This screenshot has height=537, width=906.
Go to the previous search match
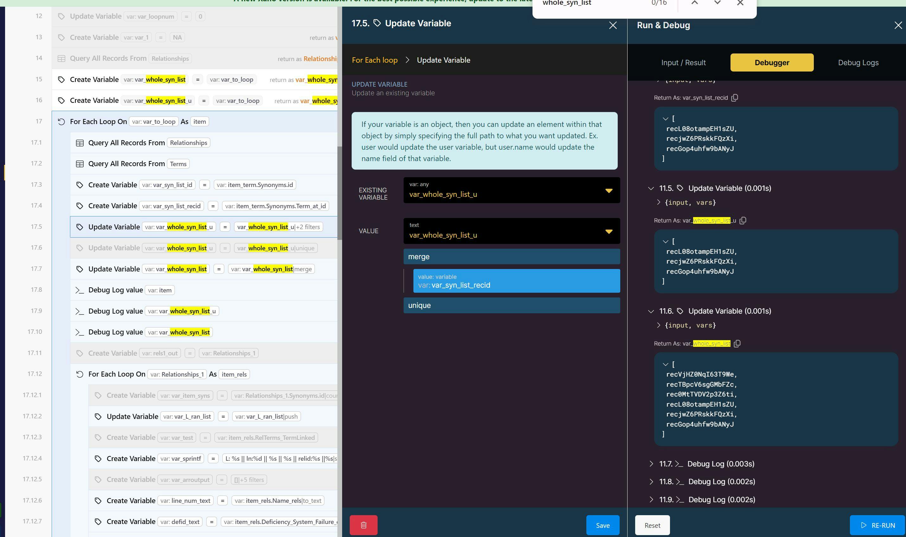coord(694,3)
